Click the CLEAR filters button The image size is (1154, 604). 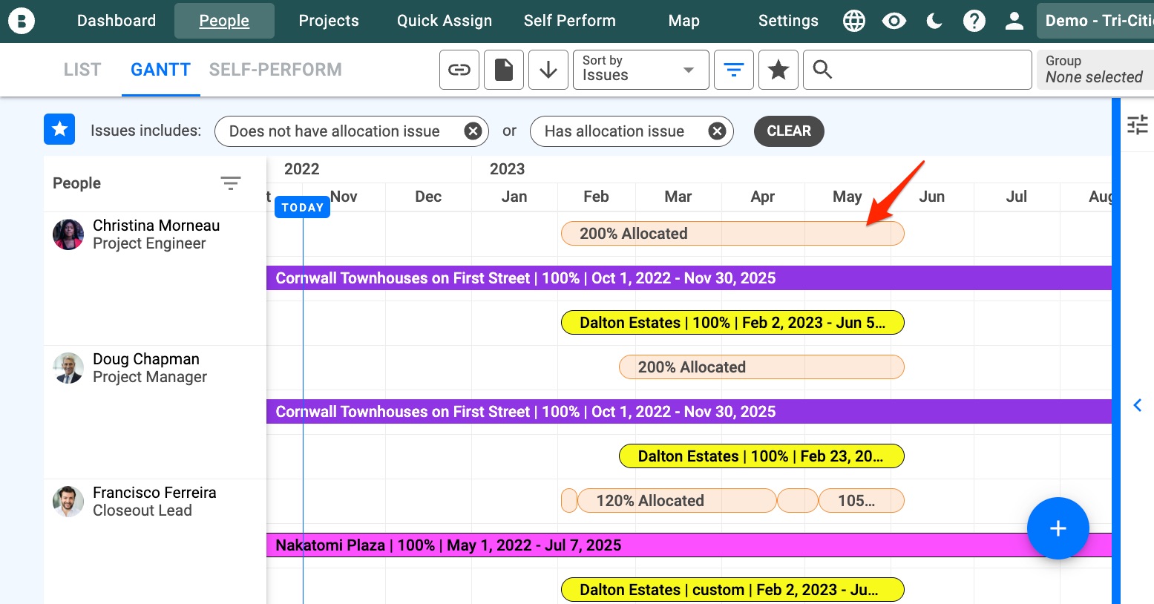coord(789,131)
